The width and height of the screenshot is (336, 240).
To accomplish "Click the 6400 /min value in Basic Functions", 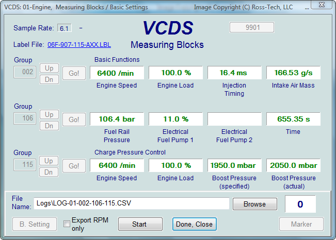I will (117, 73).
